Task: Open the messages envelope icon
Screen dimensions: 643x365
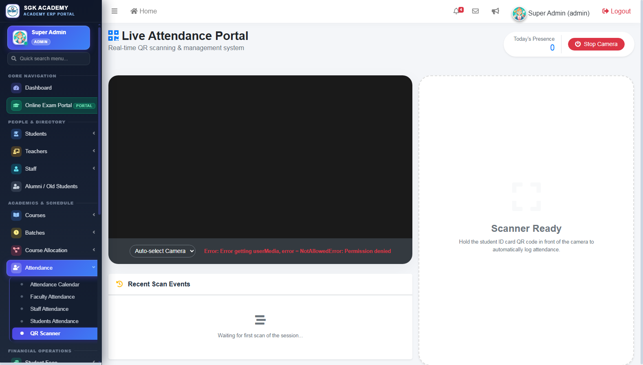Action: point(476,11)
